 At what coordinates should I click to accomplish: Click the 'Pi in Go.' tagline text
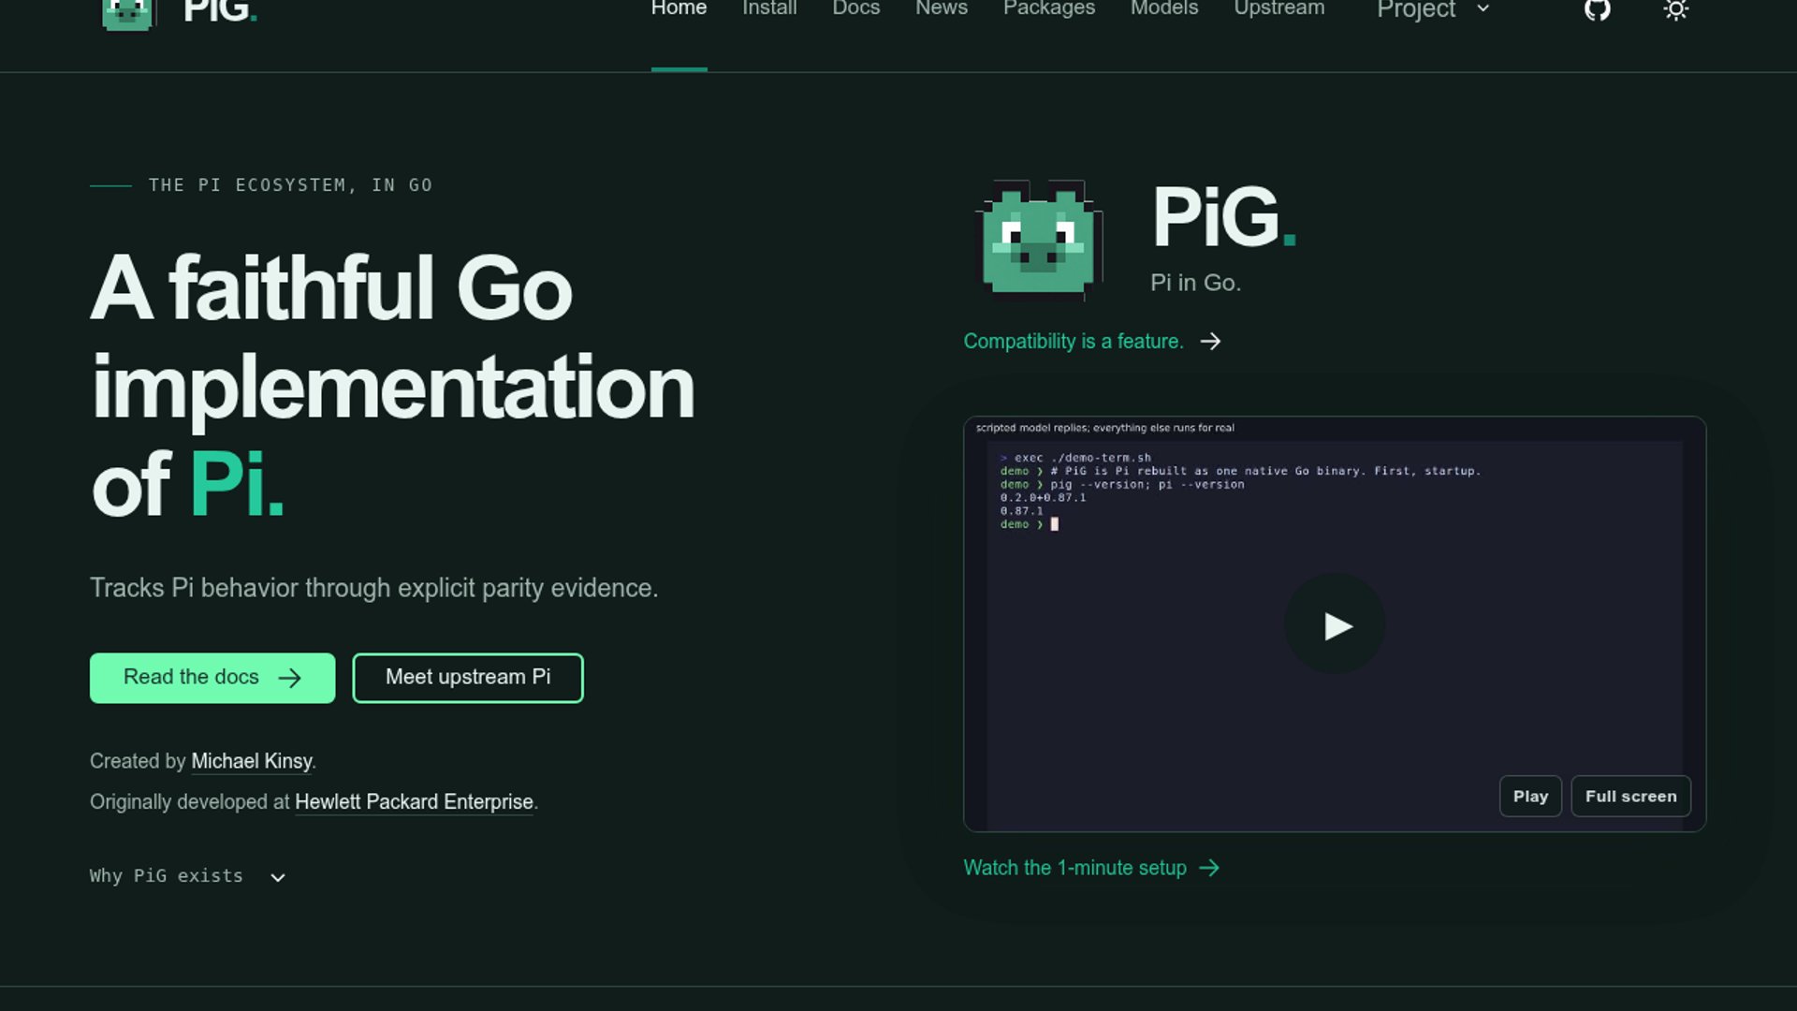point(1195,283)
